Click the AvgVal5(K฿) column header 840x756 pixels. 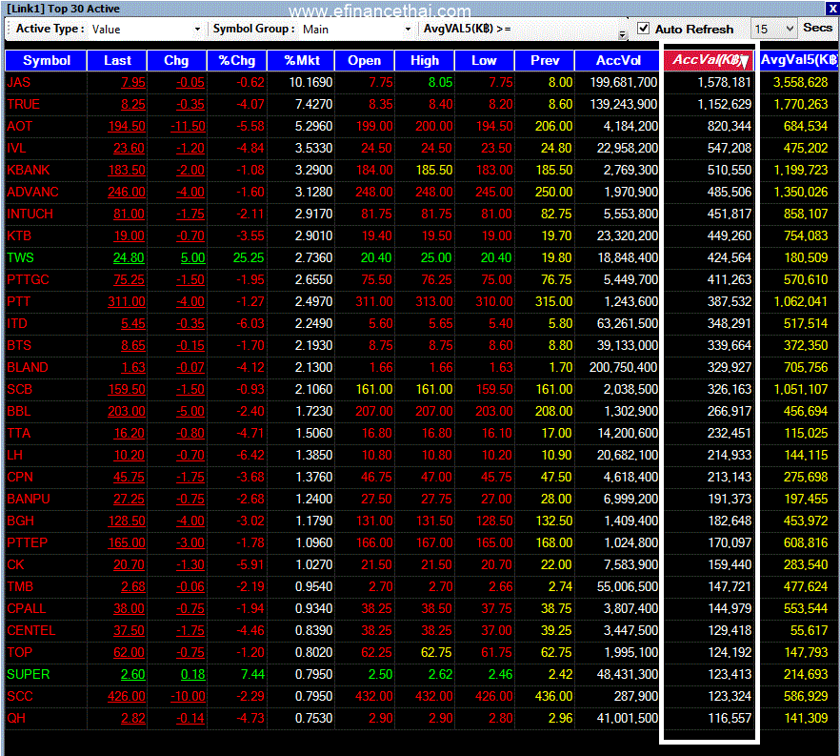pyautogui.click(x=799, y=61)
